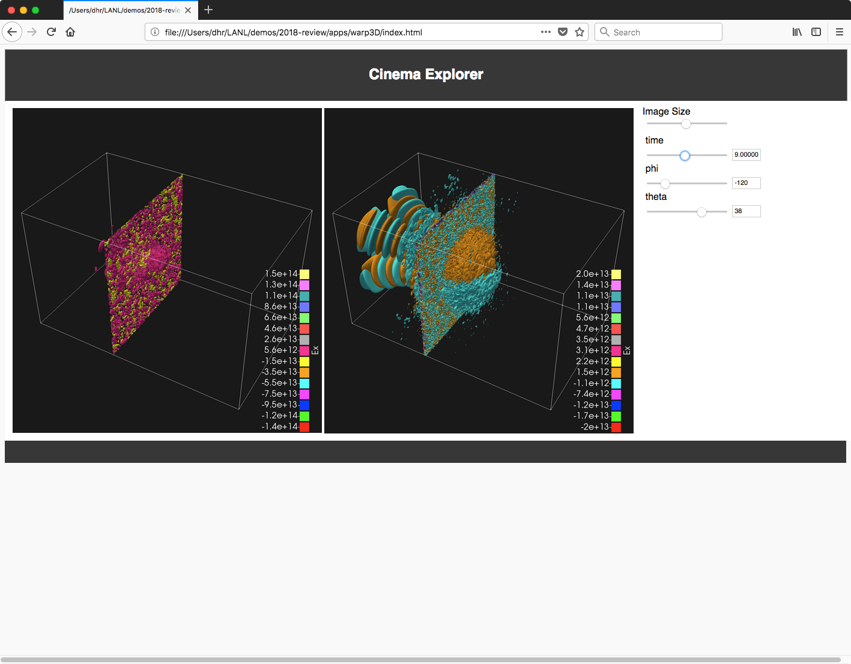The width and height of the screenshot is (851, 664).
Task: Click the right orange-teal Ex render image
Action: 479,270
